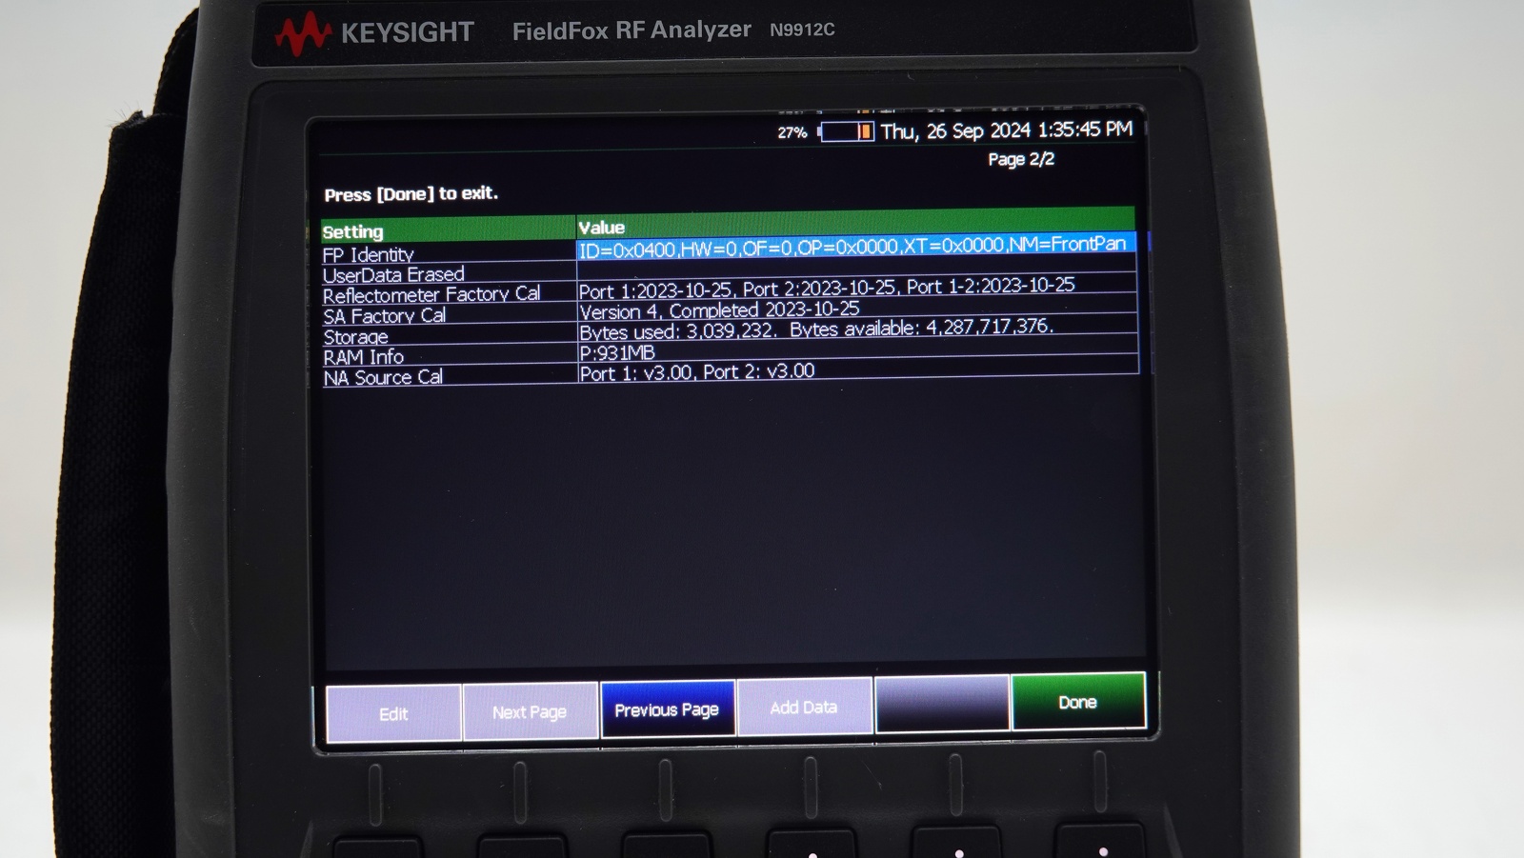Tap the Add Data softkey
Image resolution: width=1524 pixels, height=858 pixels.
(804, 707)
